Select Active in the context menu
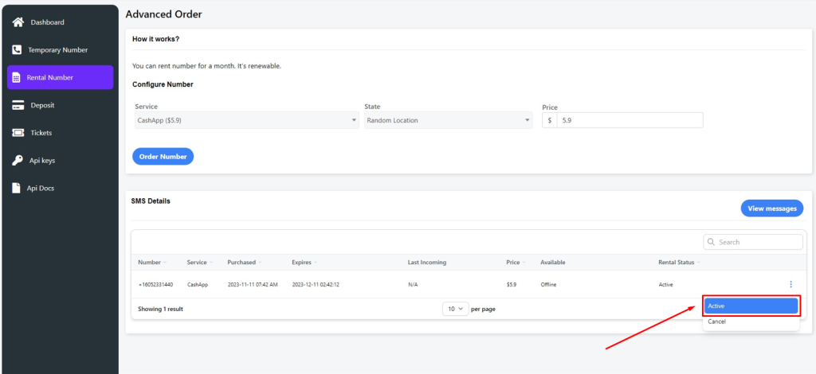Viewport: 816px width, 374px height. (x=750, y=306)
